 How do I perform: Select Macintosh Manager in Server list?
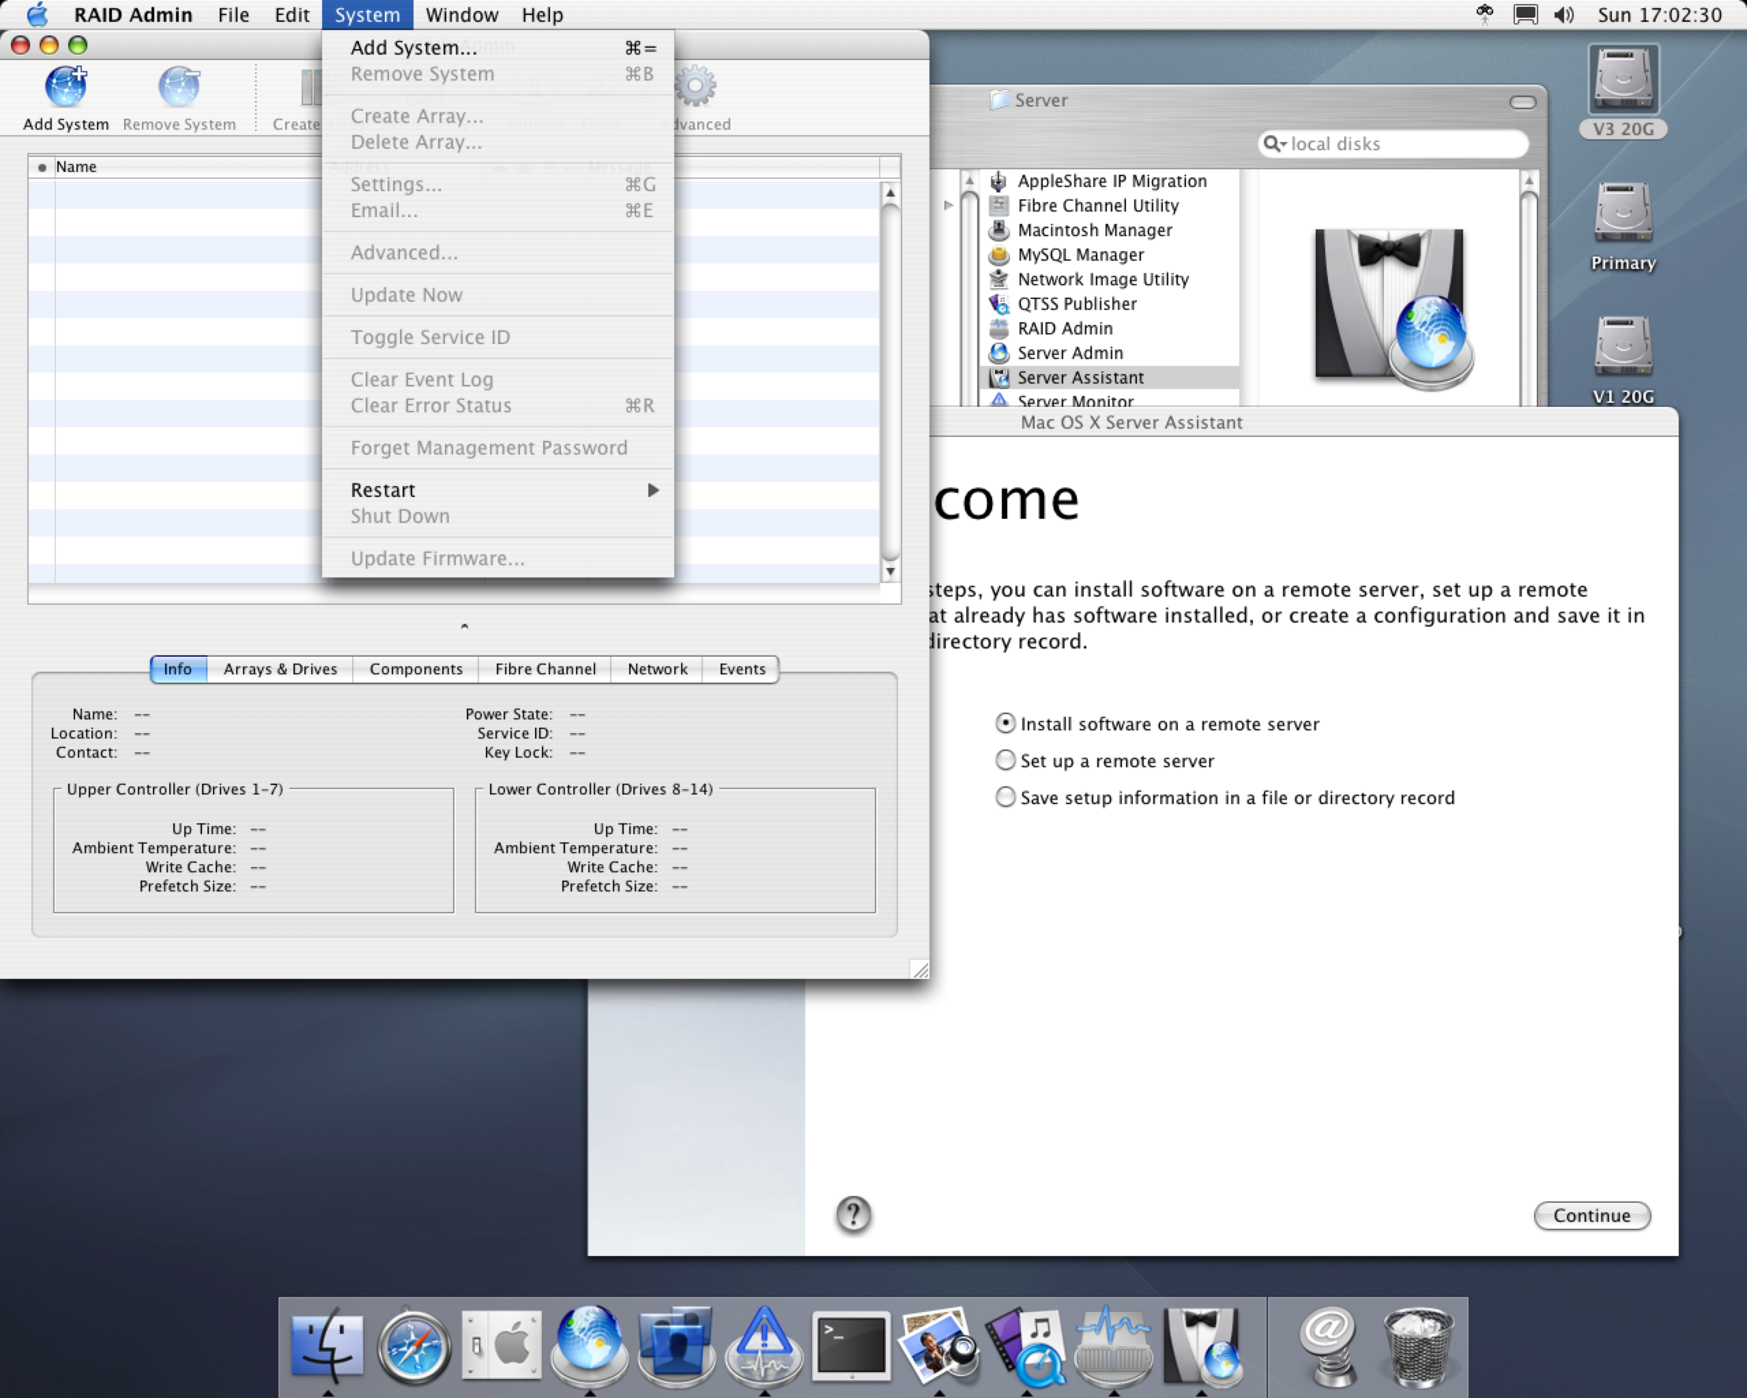click(x=1094, y=230)
